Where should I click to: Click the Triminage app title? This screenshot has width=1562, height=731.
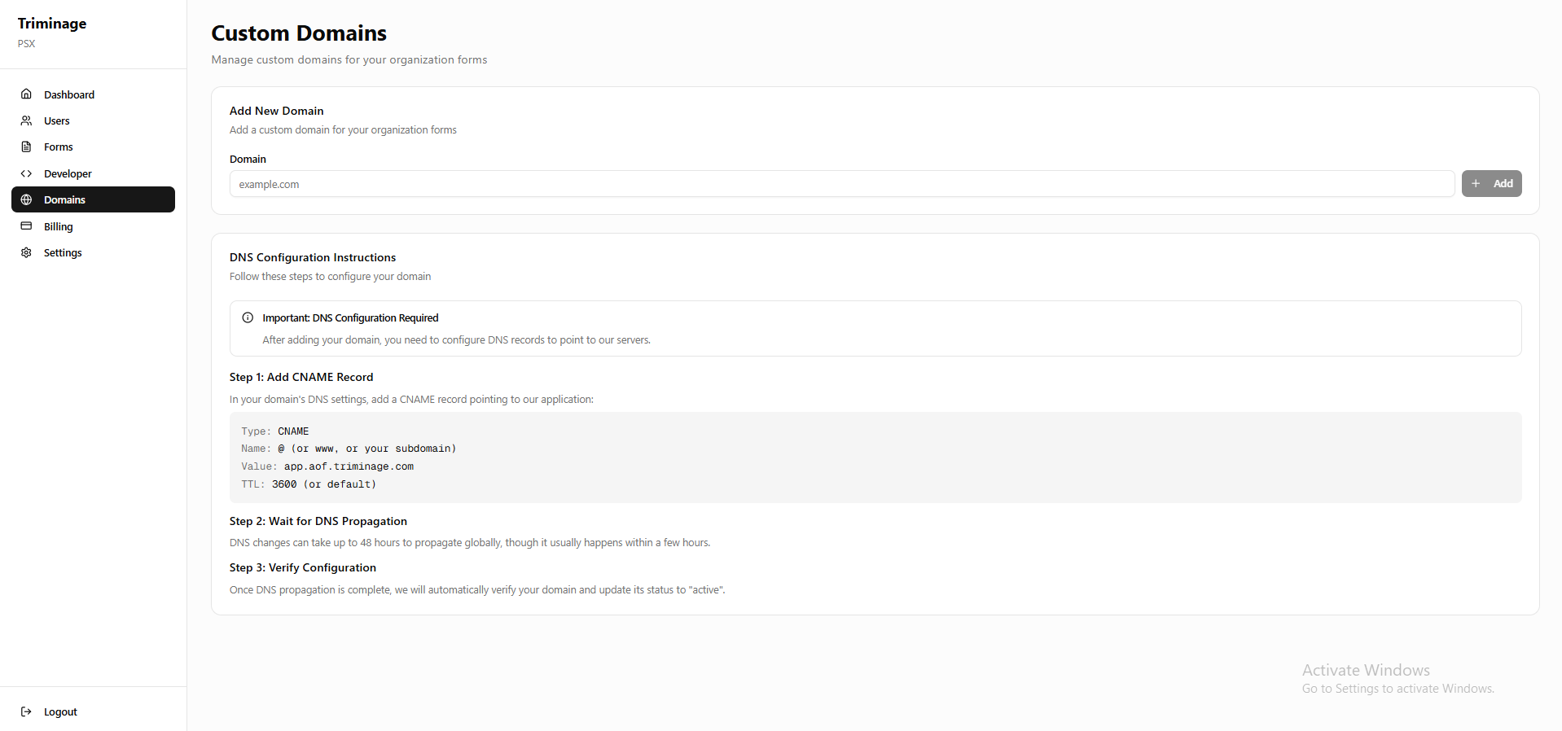point(51,23)
